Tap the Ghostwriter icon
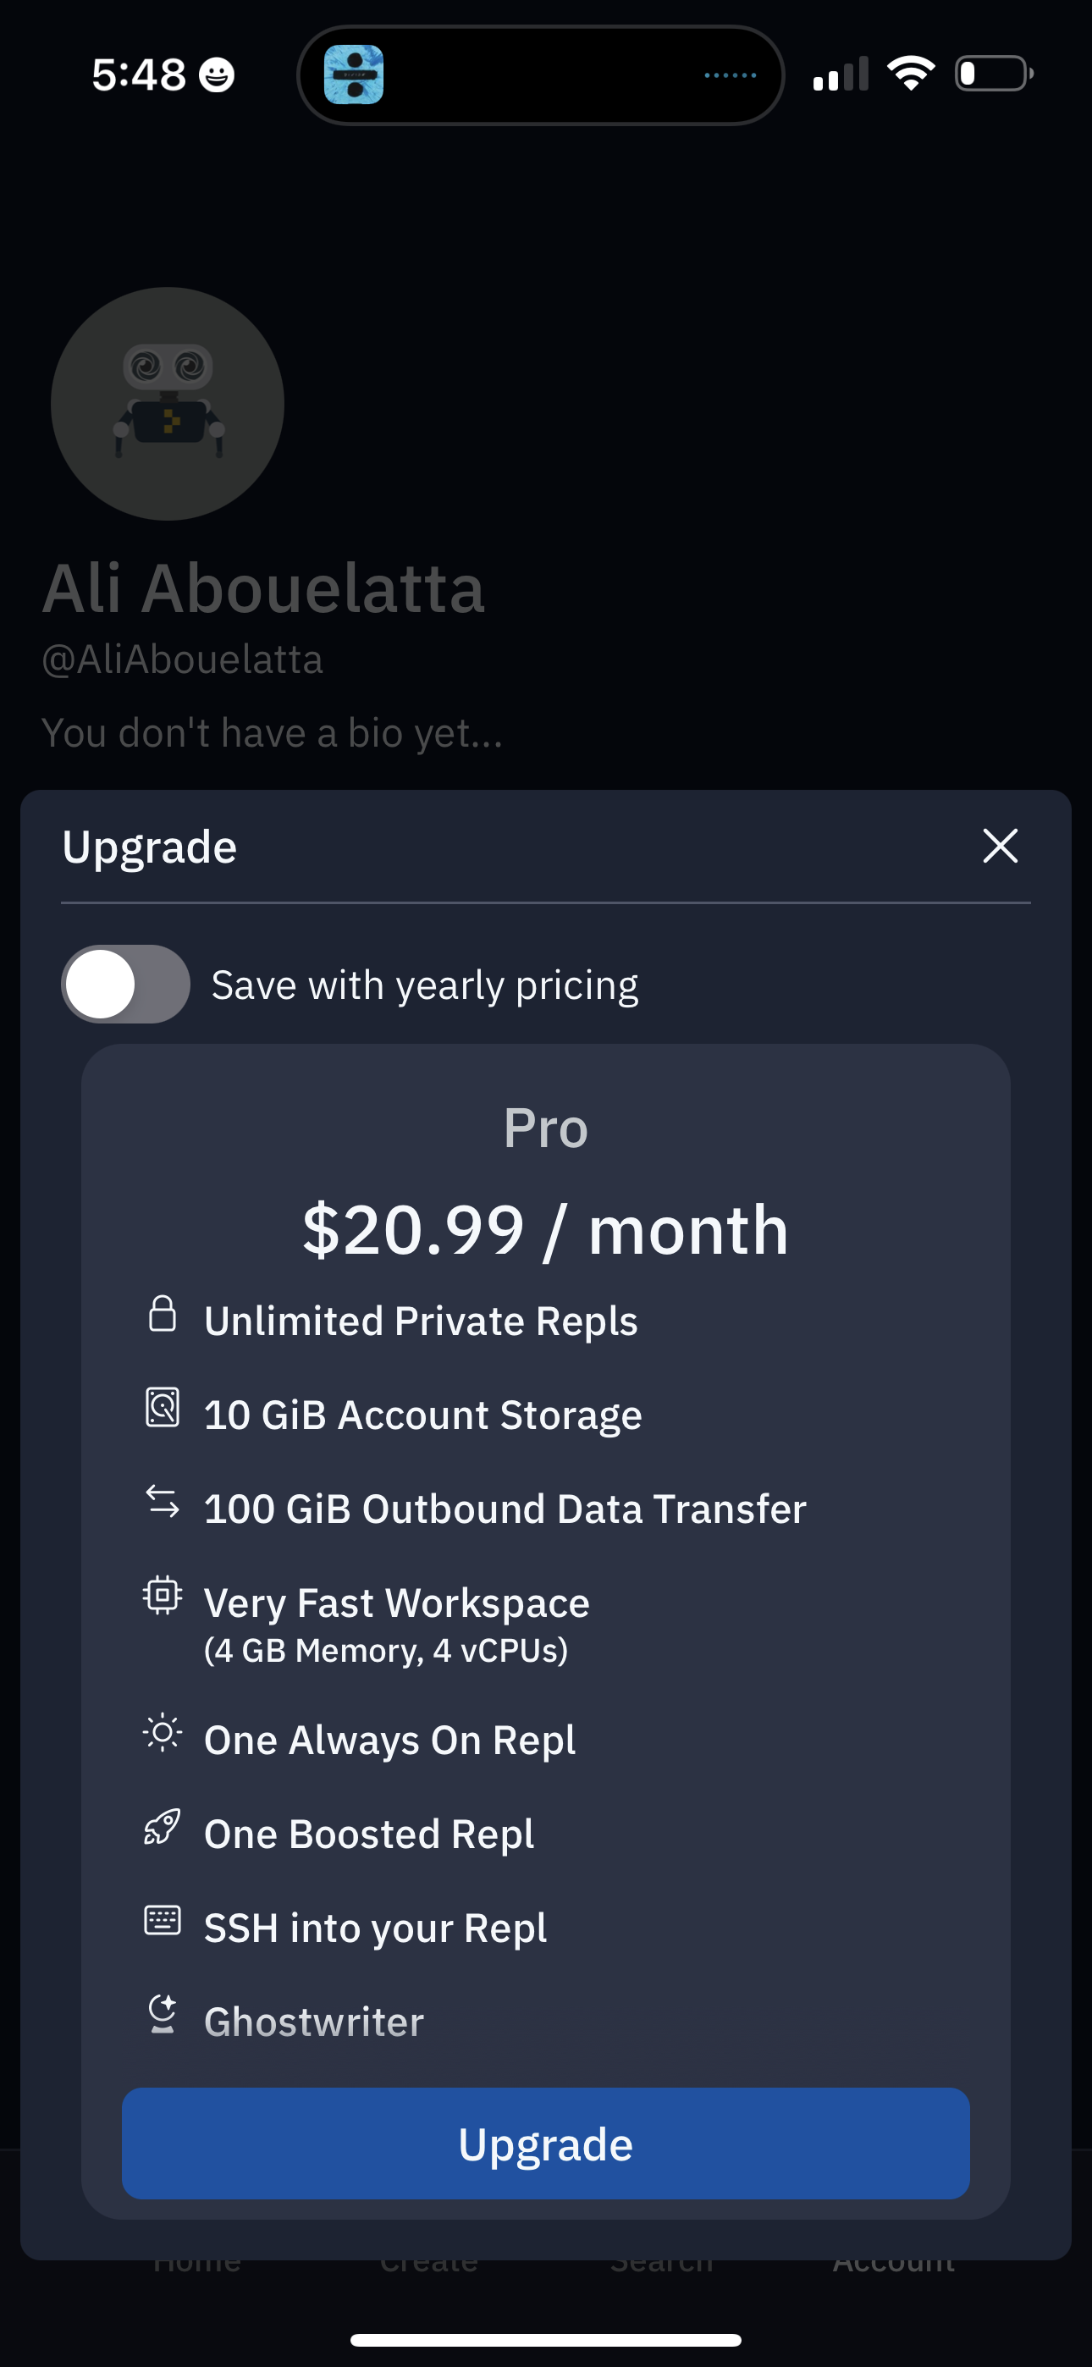This screenshot has width=1092, height=2367. (x=163, y=2014)
